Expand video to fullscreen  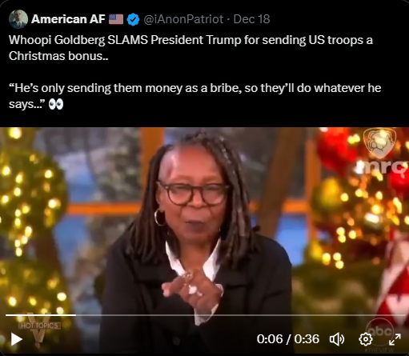click(x=395, y=339)
